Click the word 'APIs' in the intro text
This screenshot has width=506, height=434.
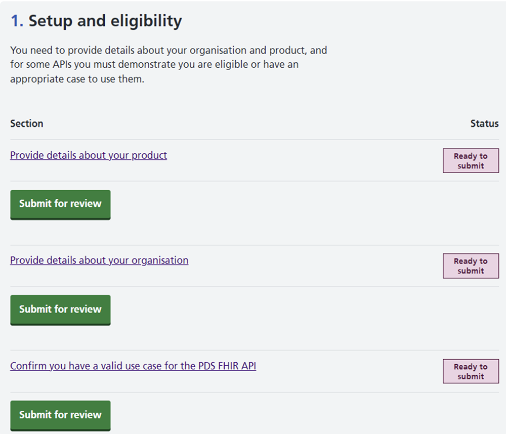[x=64, y=65]
